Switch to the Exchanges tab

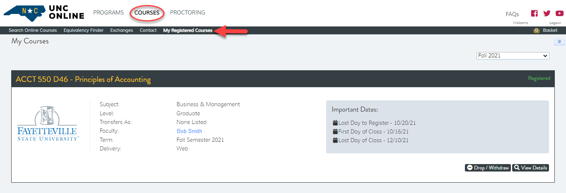click(121, 31)
